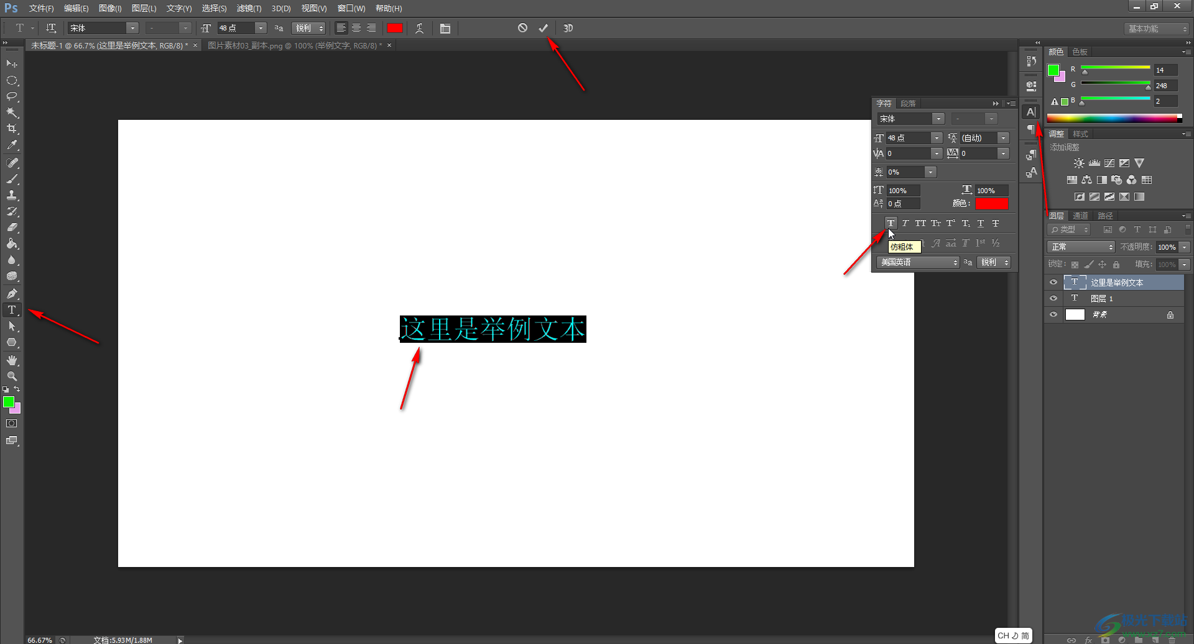Add a Brightness/Contrast adjustment
Screen dimensions: 1194x644
click(x=1079, y=163)
